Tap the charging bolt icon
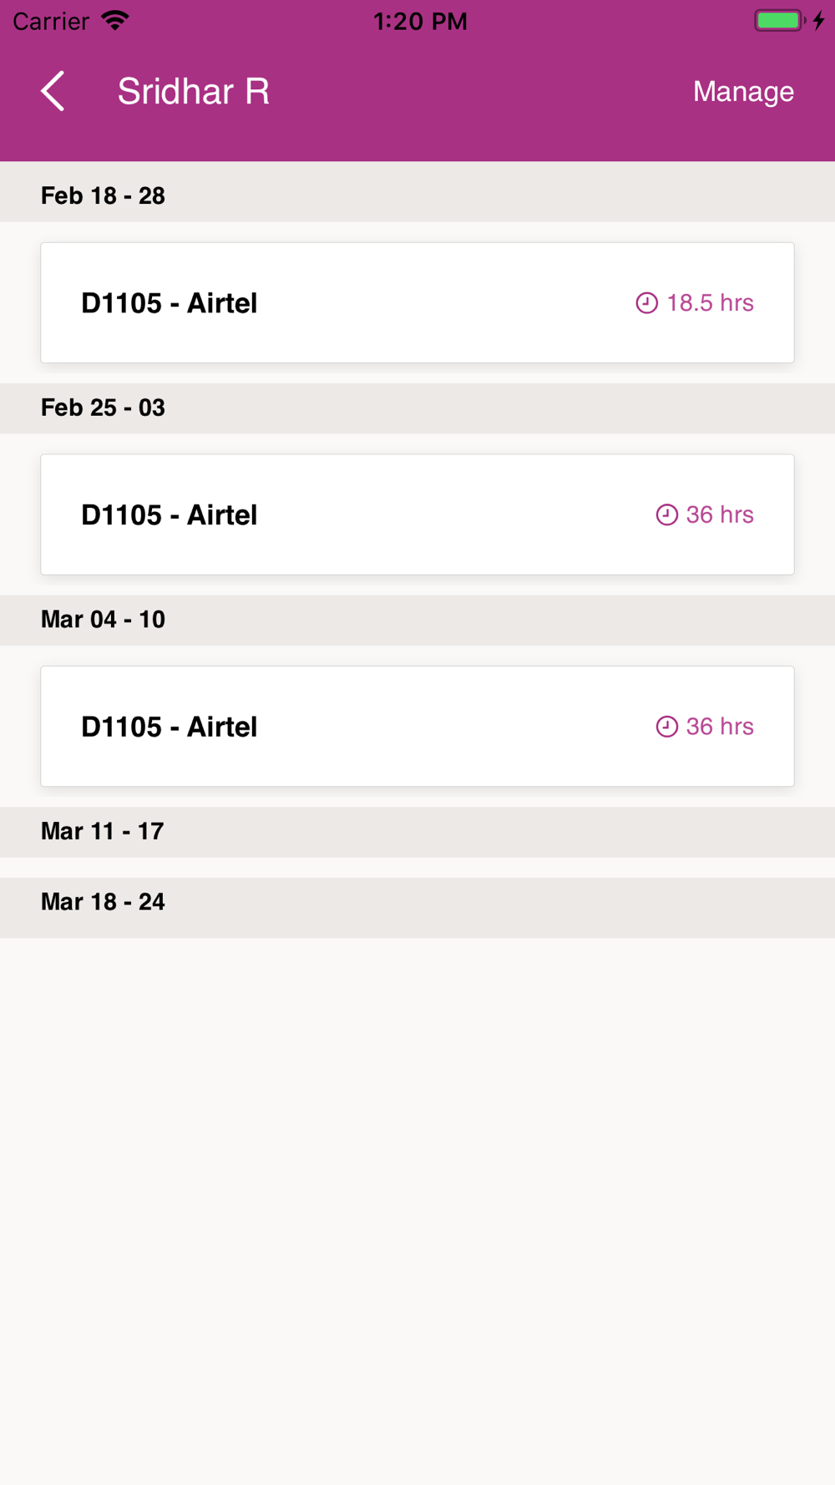Screen dimensions: 835x1485 818,20
